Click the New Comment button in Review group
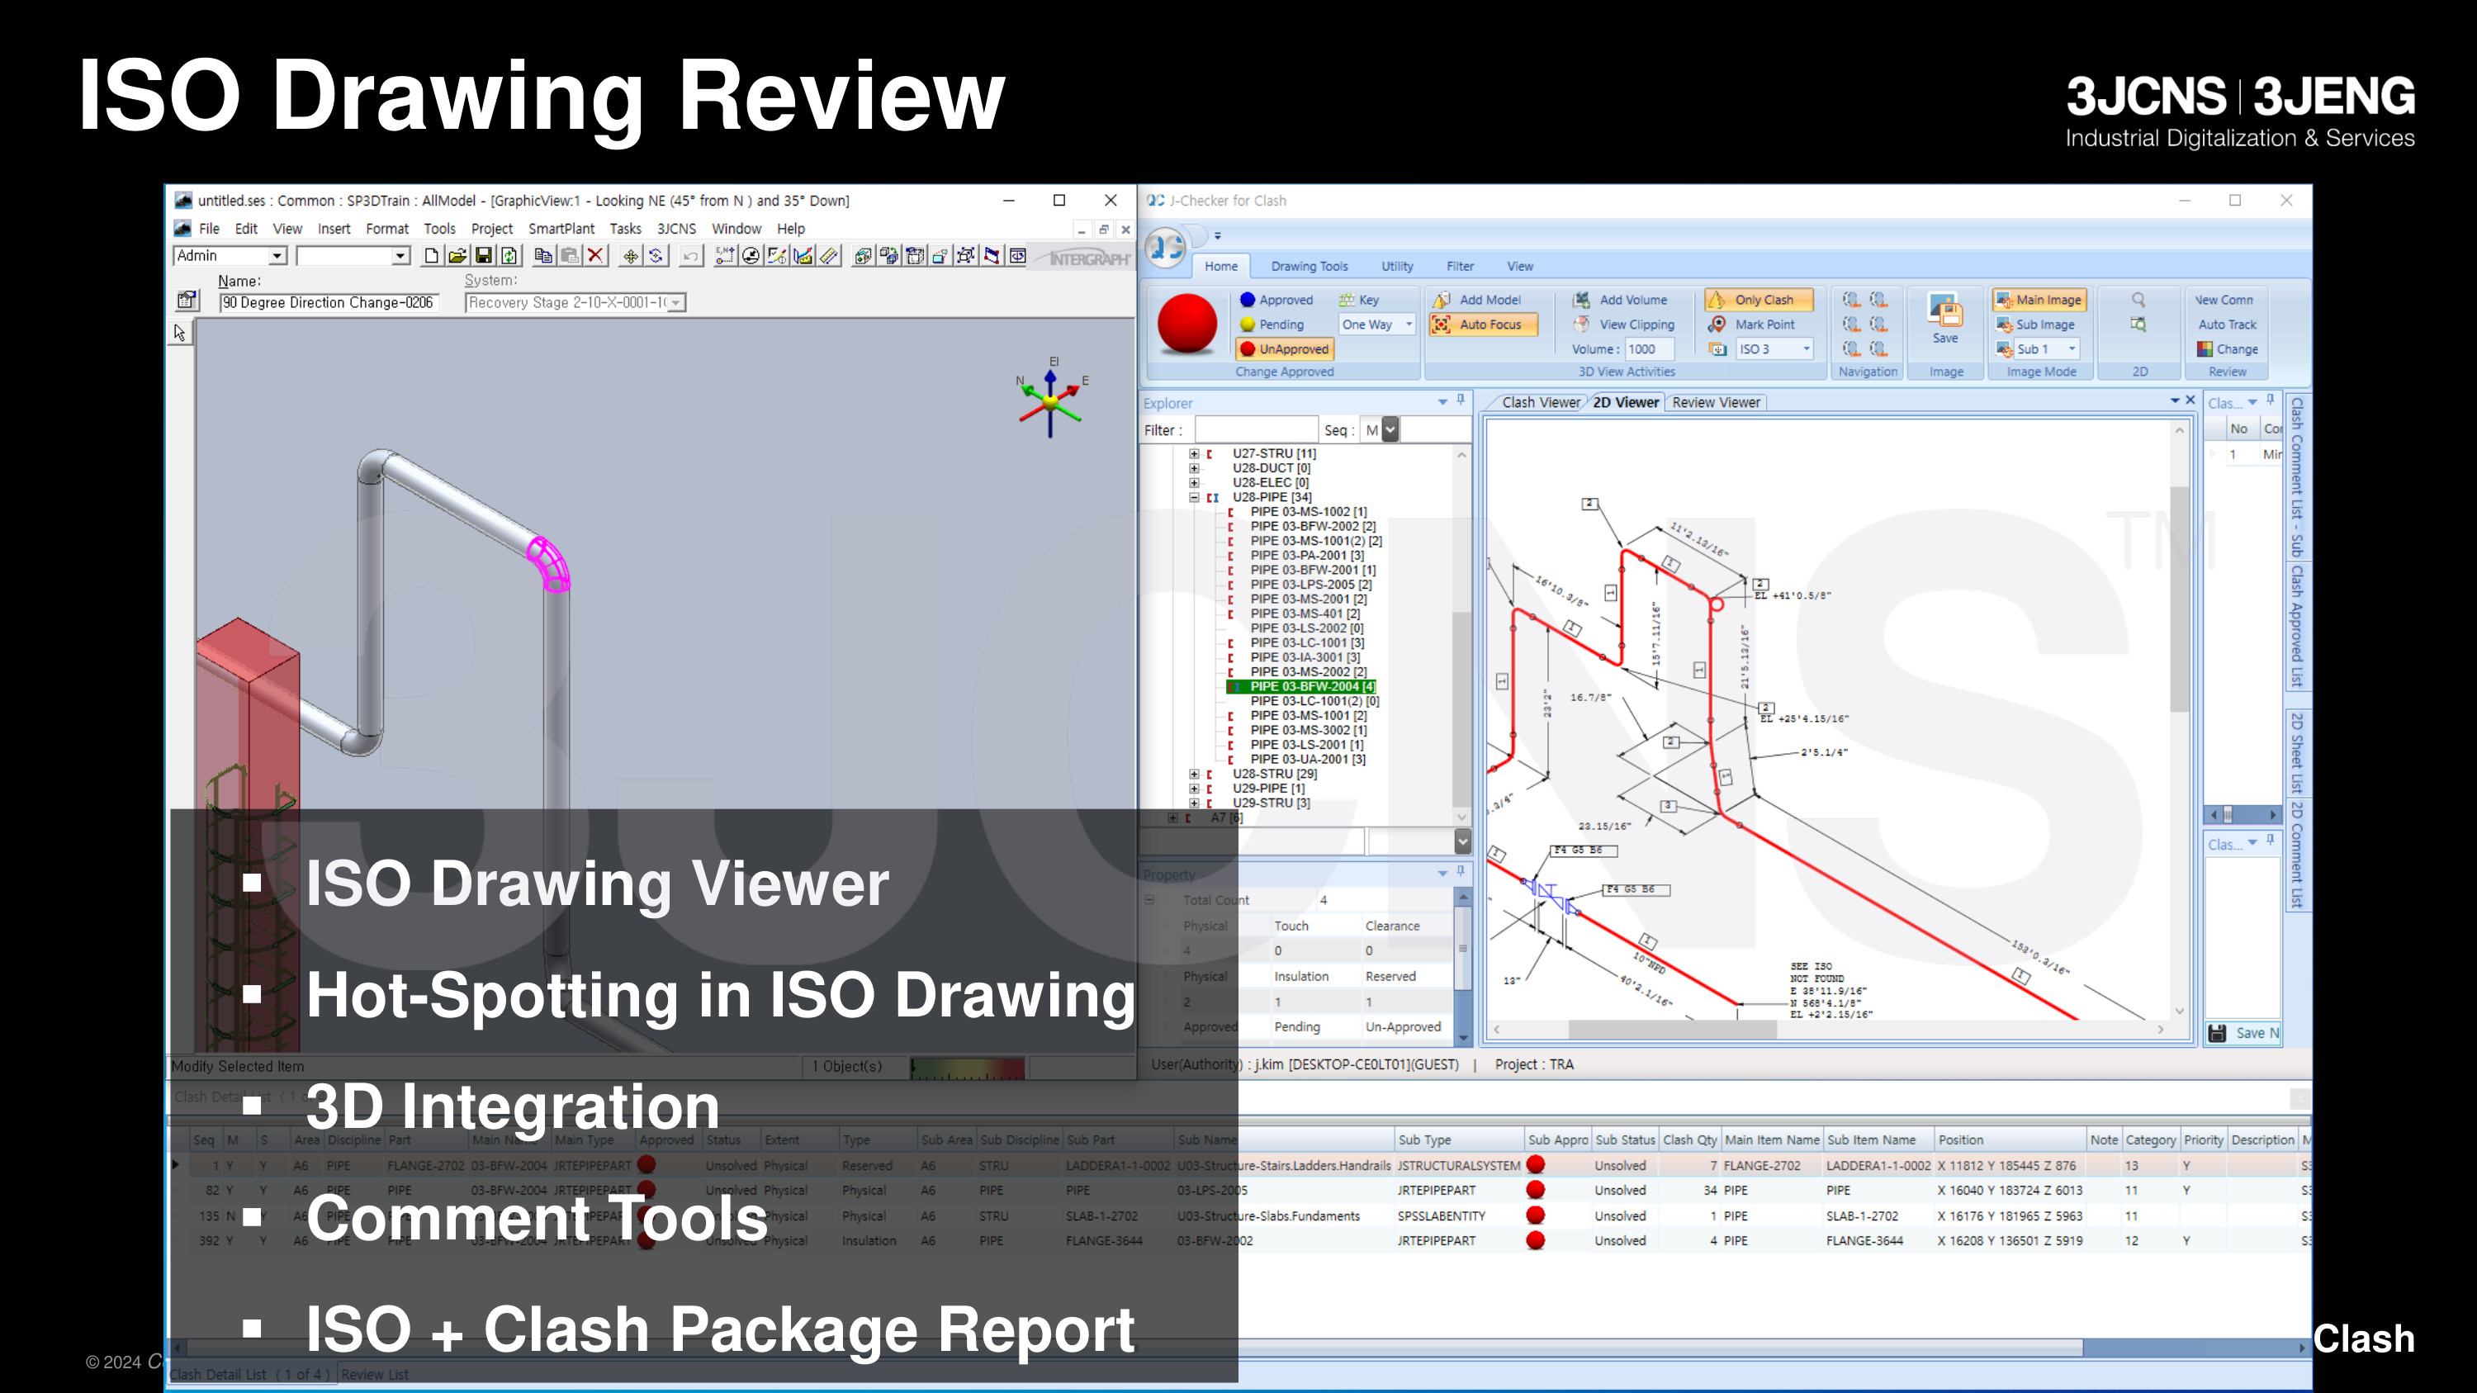The image size is (2477, 1393). click(x=2224, y=300)
